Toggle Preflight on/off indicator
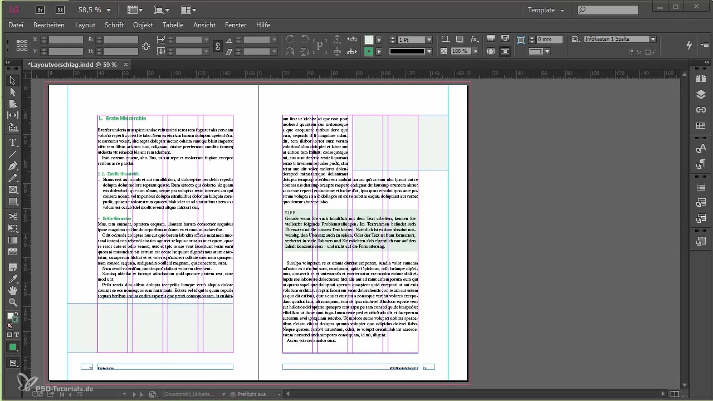This screenshot has height=401, width=713. tap(233, 394)
